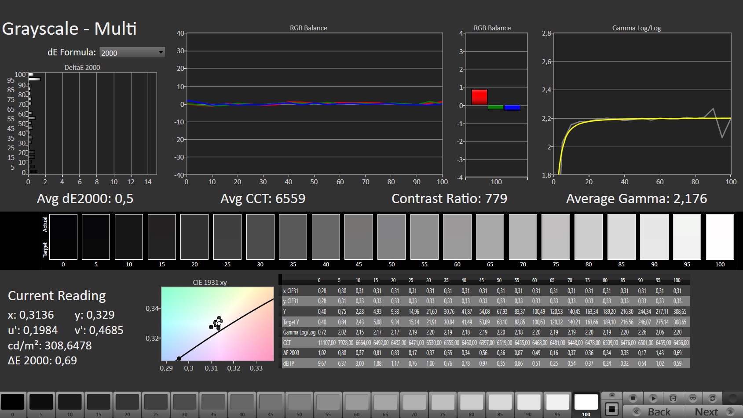Select the 90 level patch in bottom strip

[529, 404]
